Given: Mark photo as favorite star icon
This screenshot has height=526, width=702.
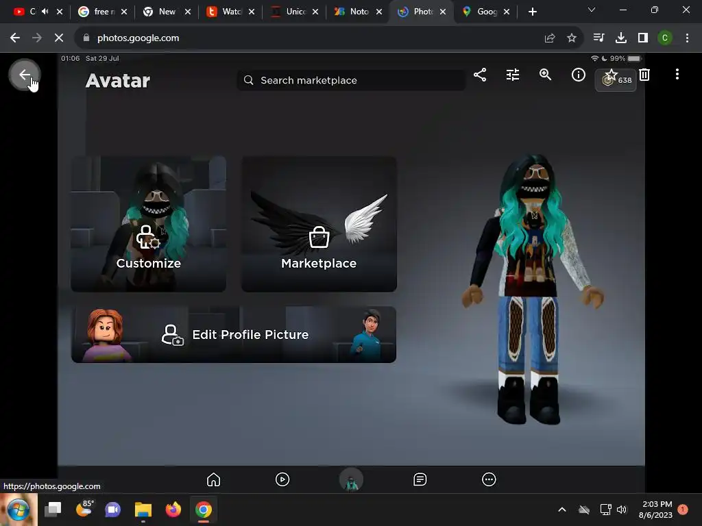Looking at the screenshot, I should click(612, 74).
